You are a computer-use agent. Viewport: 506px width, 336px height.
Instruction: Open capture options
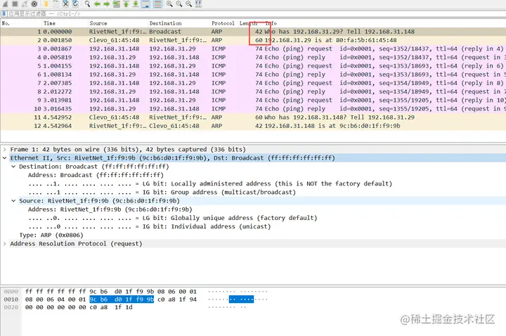34,4
